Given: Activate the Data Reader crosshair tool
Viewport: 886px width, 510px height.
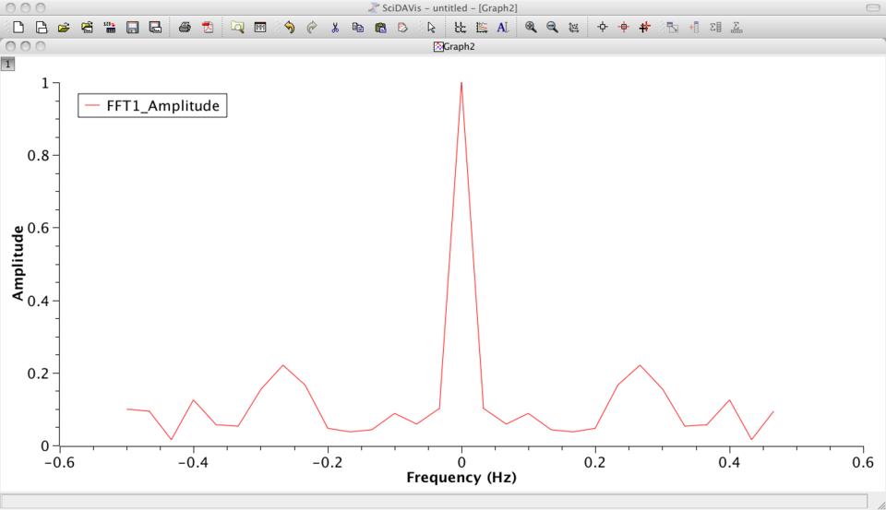Looking at the screenshot, I should [x=603, y=28].
